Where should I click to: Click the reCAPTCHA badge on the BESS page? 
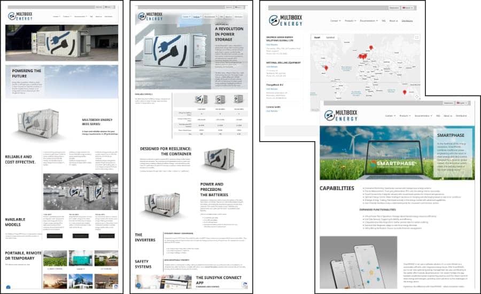tap(245, 284)
